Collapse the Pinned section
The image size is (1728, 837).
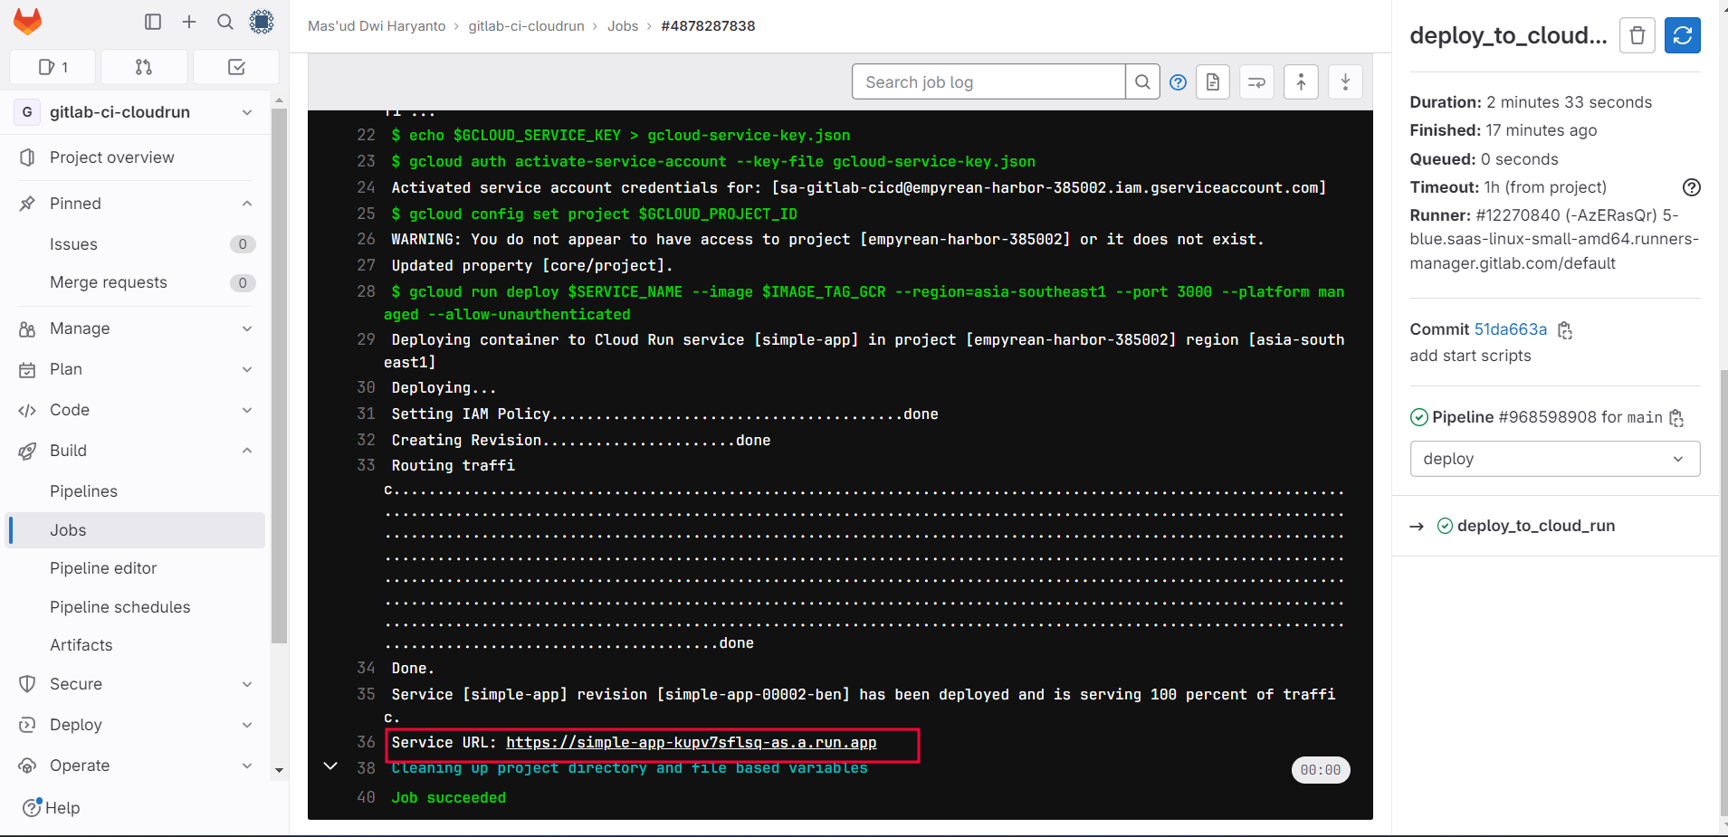click(247, 204)
